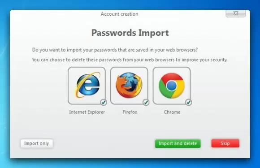Click the Passwords Import heading

click(130, 33)
